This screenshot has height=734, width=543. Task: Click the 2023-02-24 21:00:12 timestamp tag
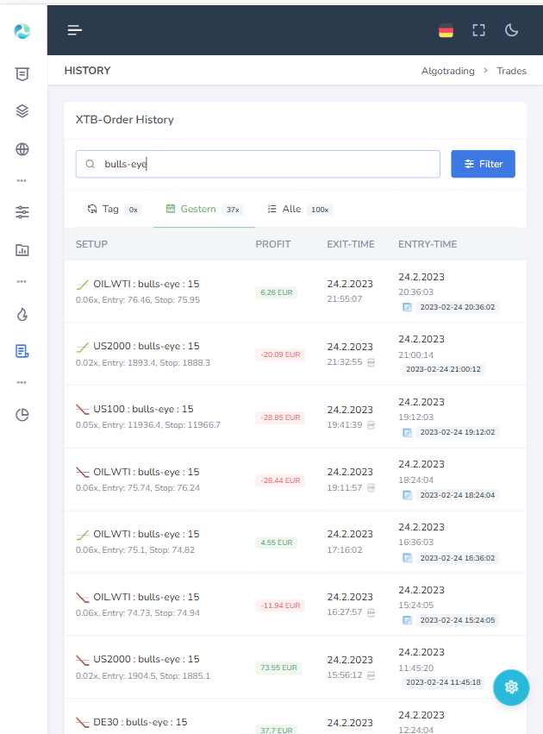(x=443, y=369)
